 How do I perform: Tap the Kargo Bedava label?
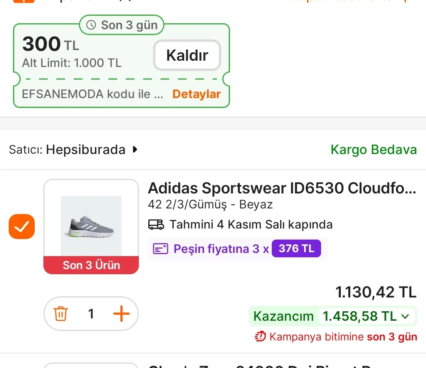373,150
